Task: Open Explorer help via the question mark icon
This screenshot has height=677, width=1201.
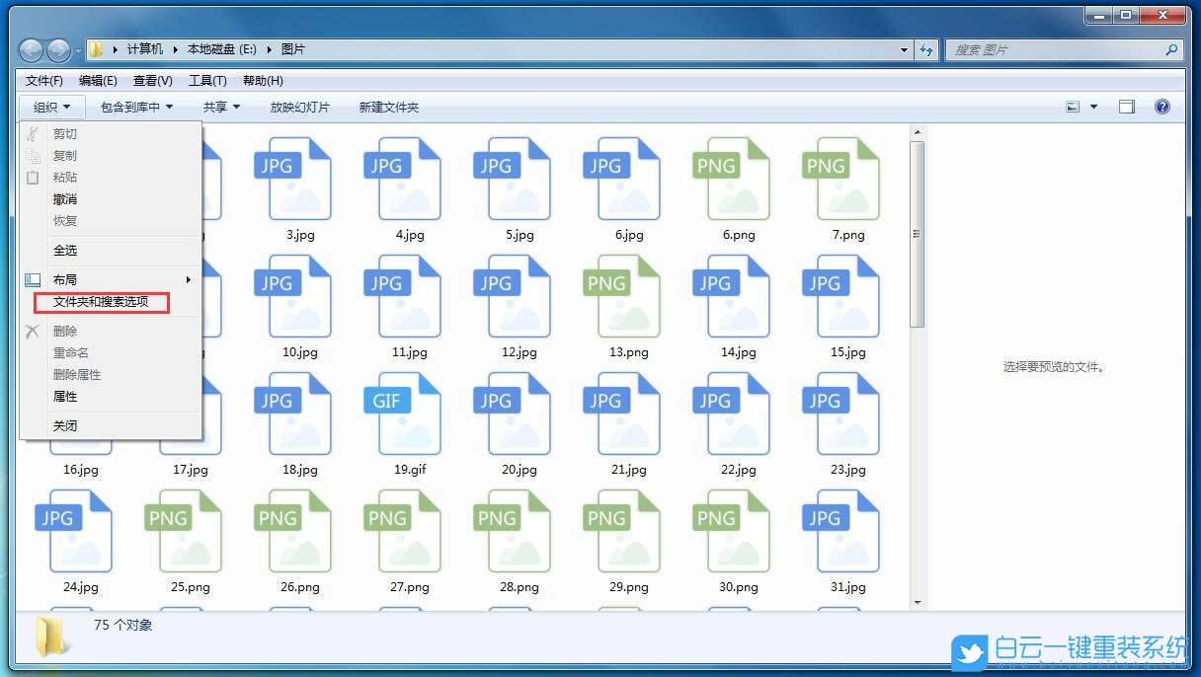Action: pyautogui.click(x=1163, y=106)
